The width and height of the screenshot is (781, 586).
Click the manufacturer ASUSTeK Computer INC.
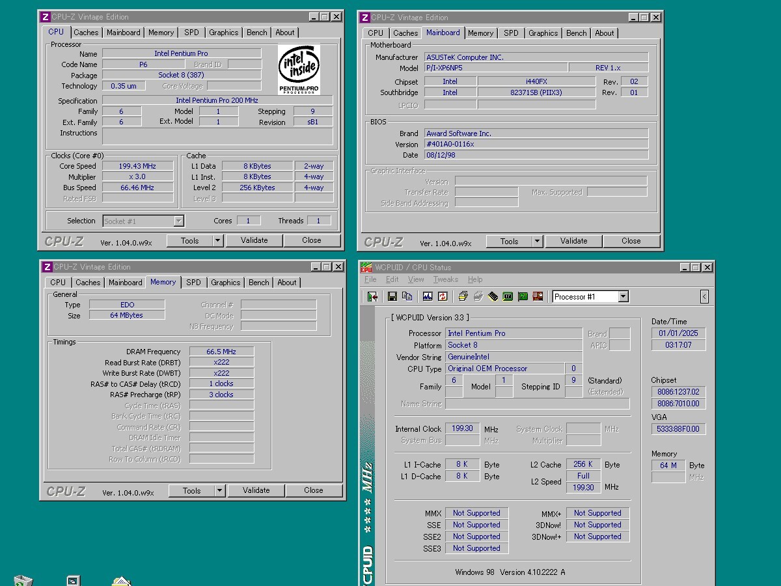[x=536, y=57]
